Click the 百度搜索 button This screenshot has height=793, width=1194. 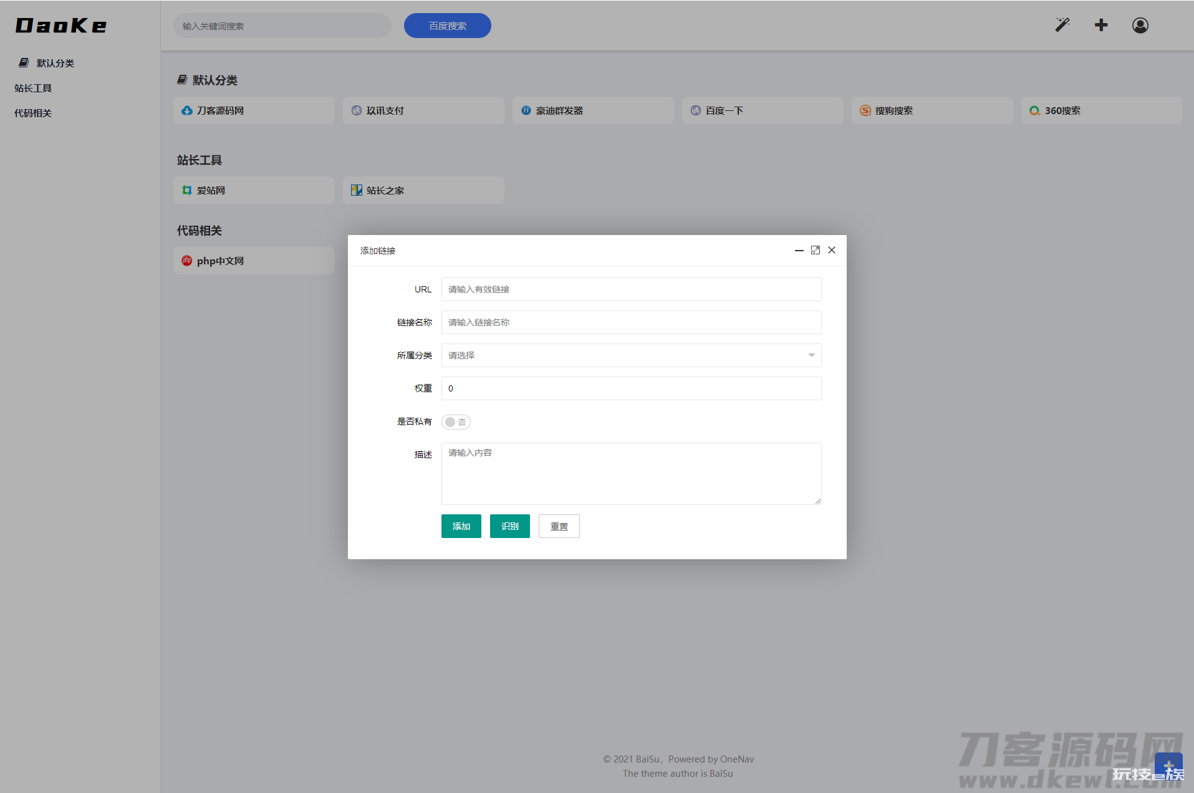tap(448, 26)
